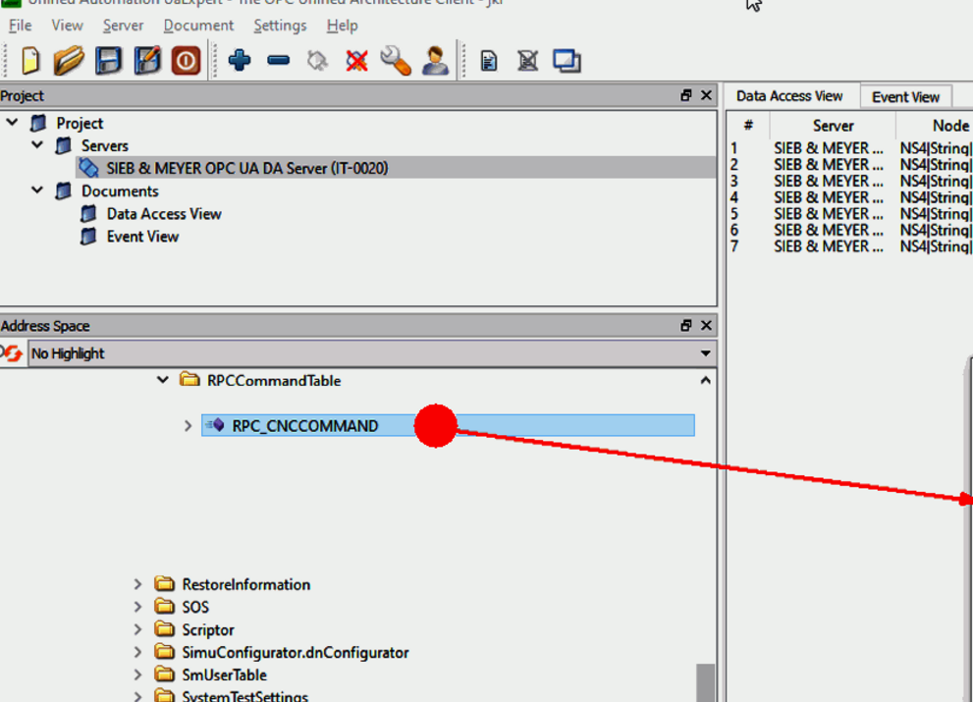The image size is (973, 702).
Task: Expand the SmUserTable folder
Action: 137,675
